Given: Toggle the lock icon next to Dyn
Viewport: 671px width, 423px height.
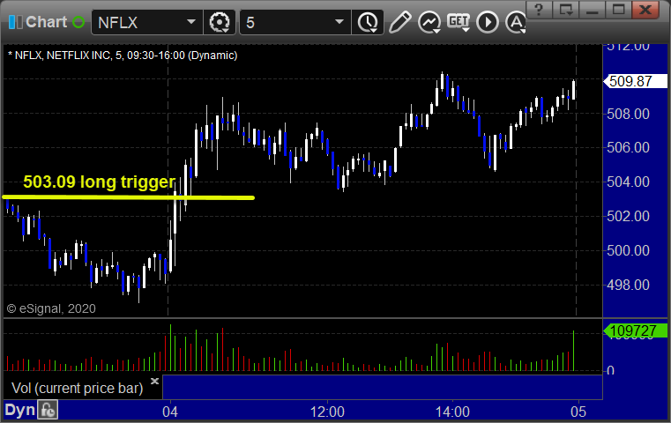Looking at the screenshot, I should tap(48, 410).
